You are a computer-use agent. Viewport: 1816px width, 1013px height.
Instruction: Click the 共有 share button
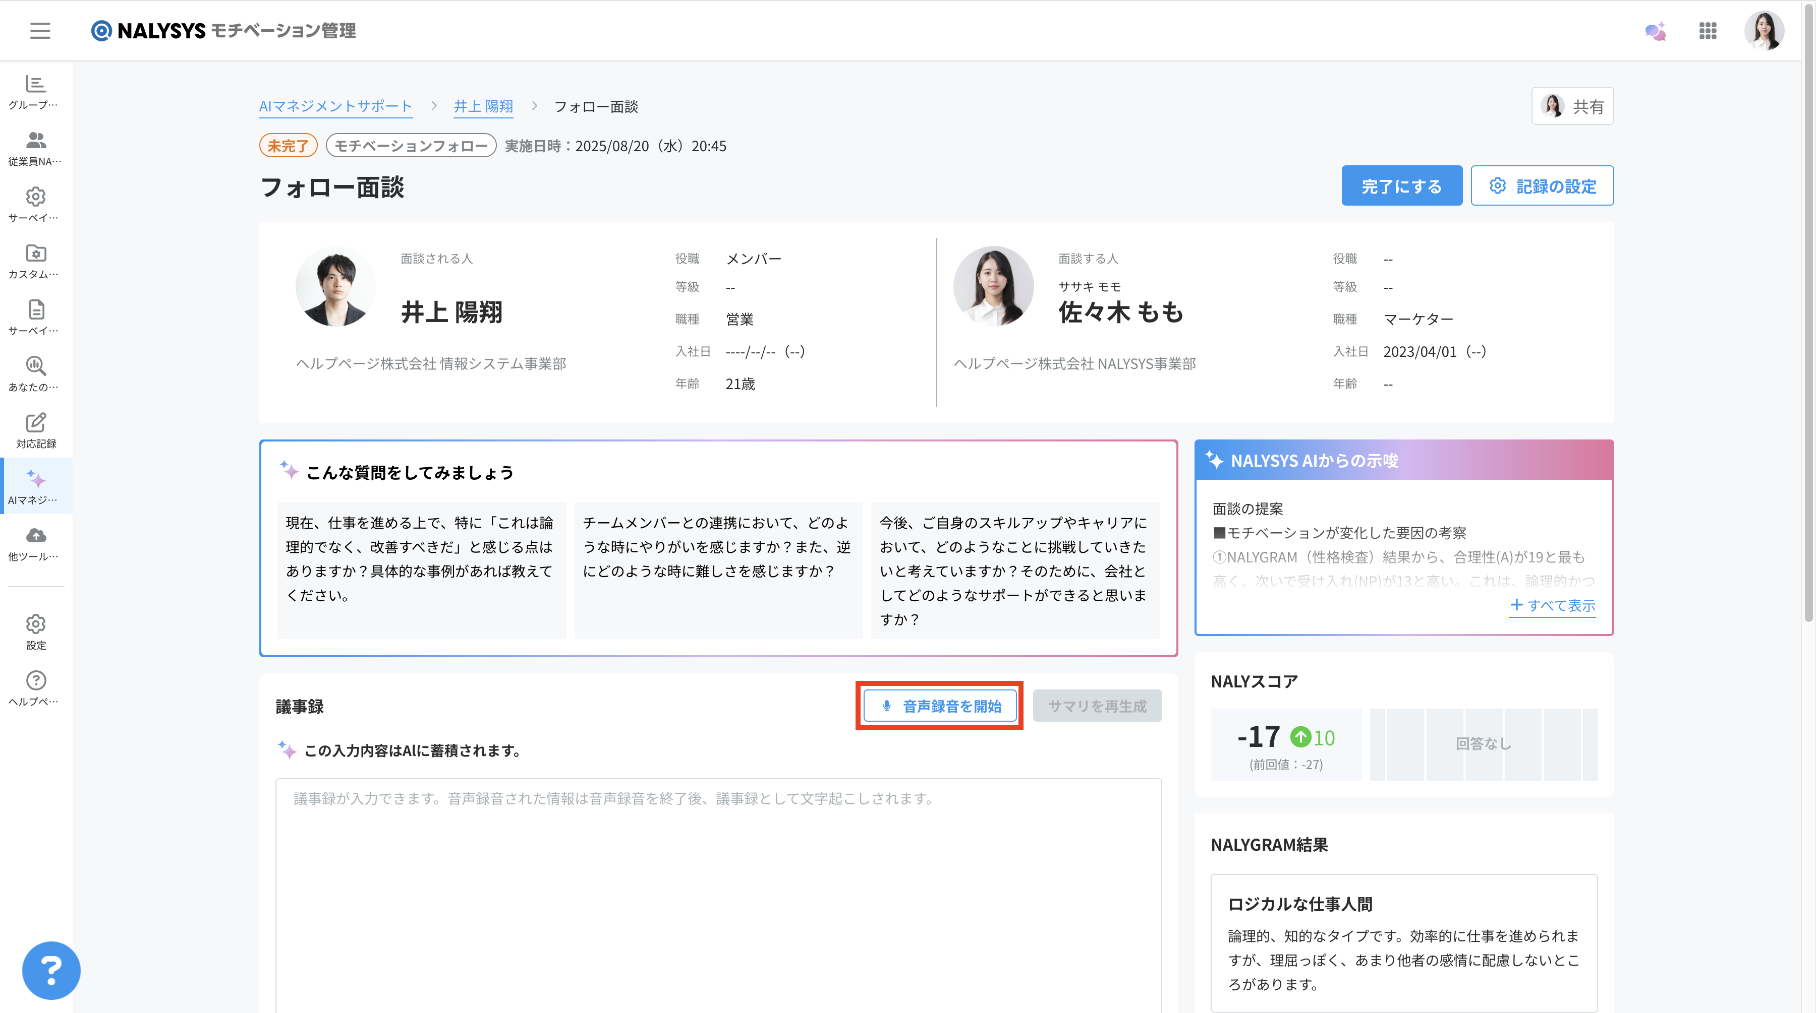pos(1572,106)
